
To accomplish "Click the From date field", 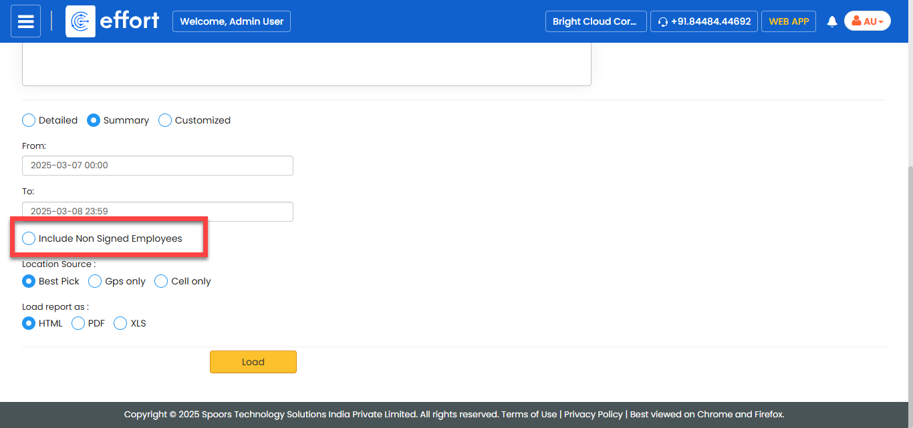I will point(157,166).
